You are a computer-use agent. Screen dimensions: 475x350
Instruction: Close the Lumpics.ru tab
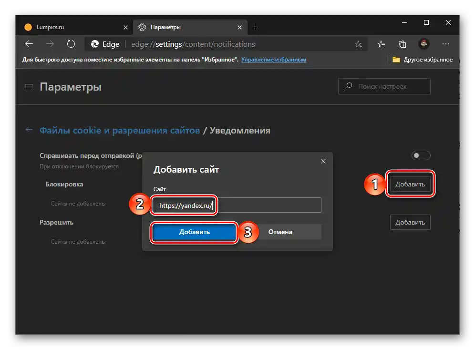(x=125, y=27)
